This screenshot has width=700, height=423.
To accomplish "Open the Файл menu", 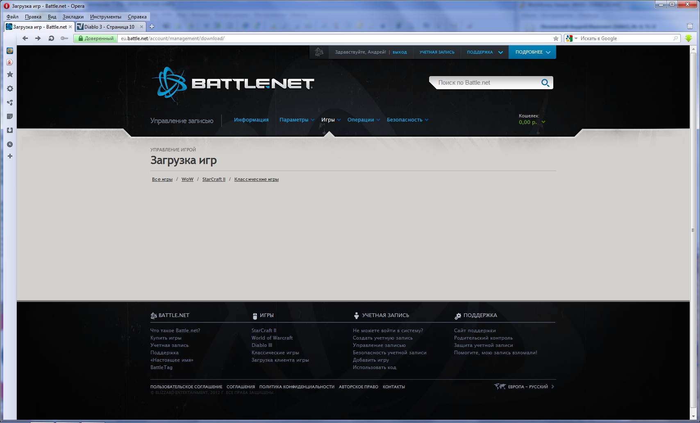I will [x=12, y=17].
